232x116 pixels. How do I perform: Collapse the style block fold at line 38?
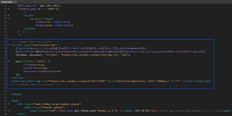point(9,15)
